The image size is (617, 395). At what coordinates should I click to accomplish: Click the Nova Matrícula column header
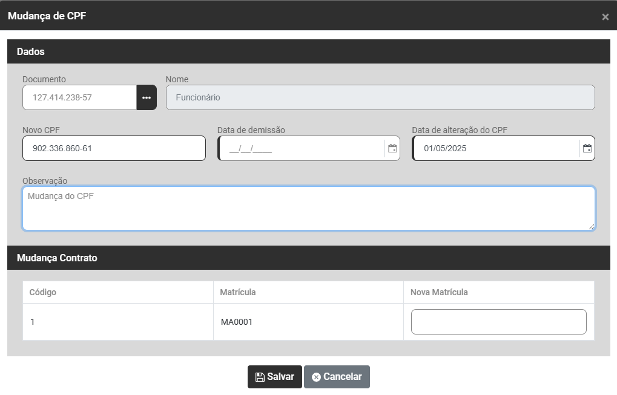(499, 292)
